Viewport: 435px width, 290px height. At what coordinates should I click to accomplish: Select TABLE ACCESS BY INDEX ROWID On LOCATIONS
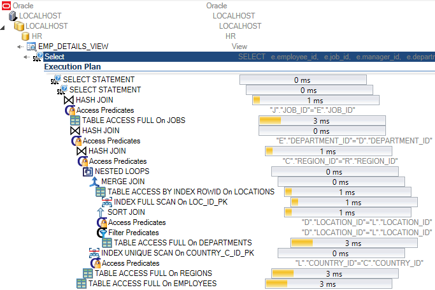pyautogui.click(x=190, y=192)
